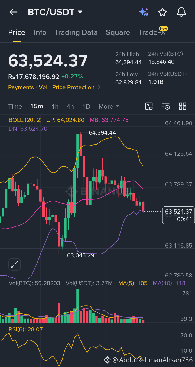The image size is (195, 367).
Task: Select the Time chart interval
Action: 15,106
